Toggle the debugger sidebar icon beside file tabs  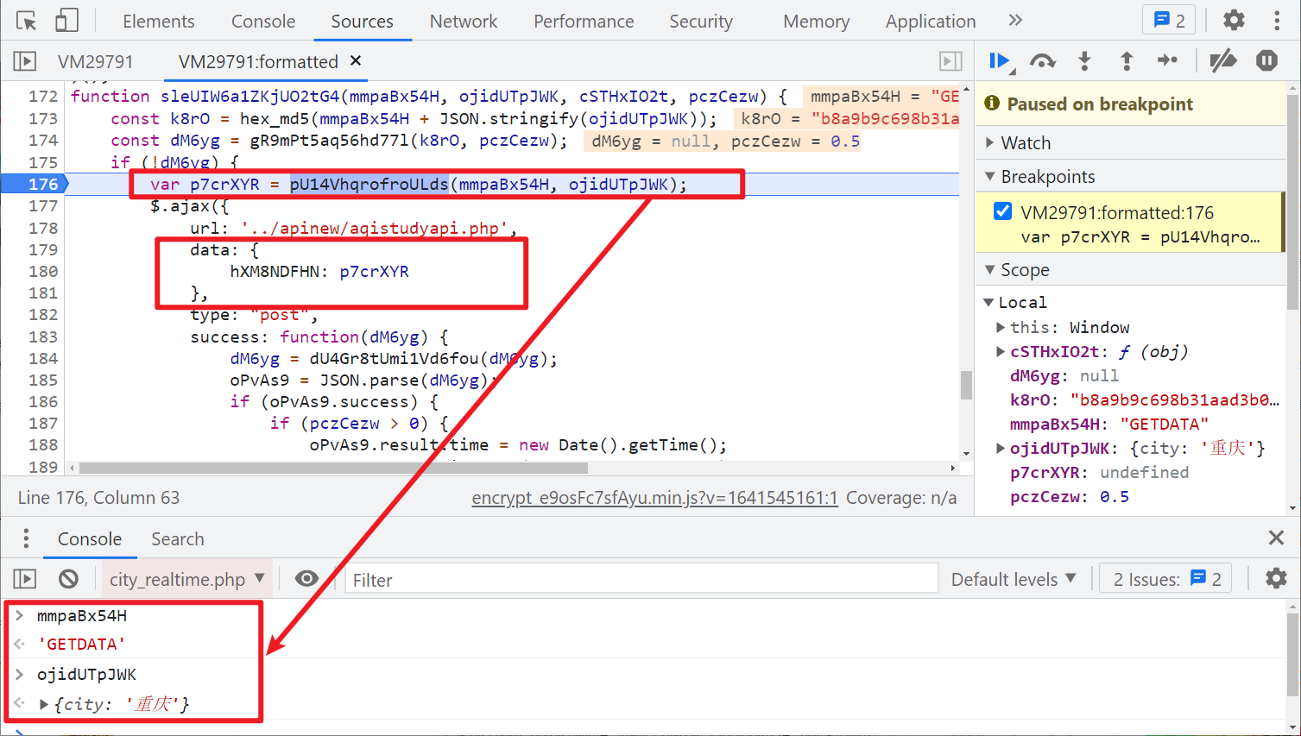pyautogui.click(x=950, y=61)
